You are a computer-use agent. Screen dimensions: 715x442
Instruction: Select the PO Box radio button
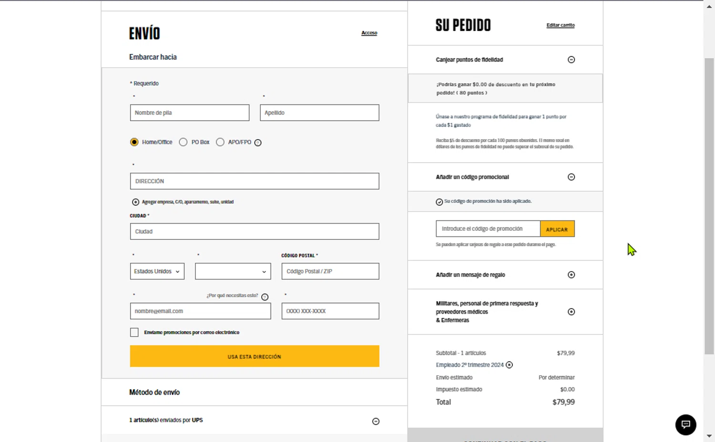click(x=183, y=142)
